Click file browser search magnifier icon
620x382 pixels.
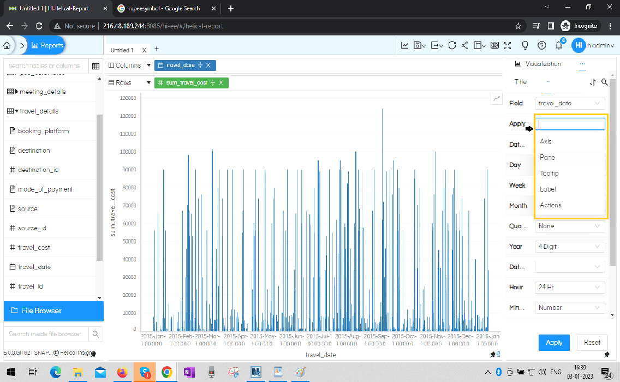click(x=96, y=334)
